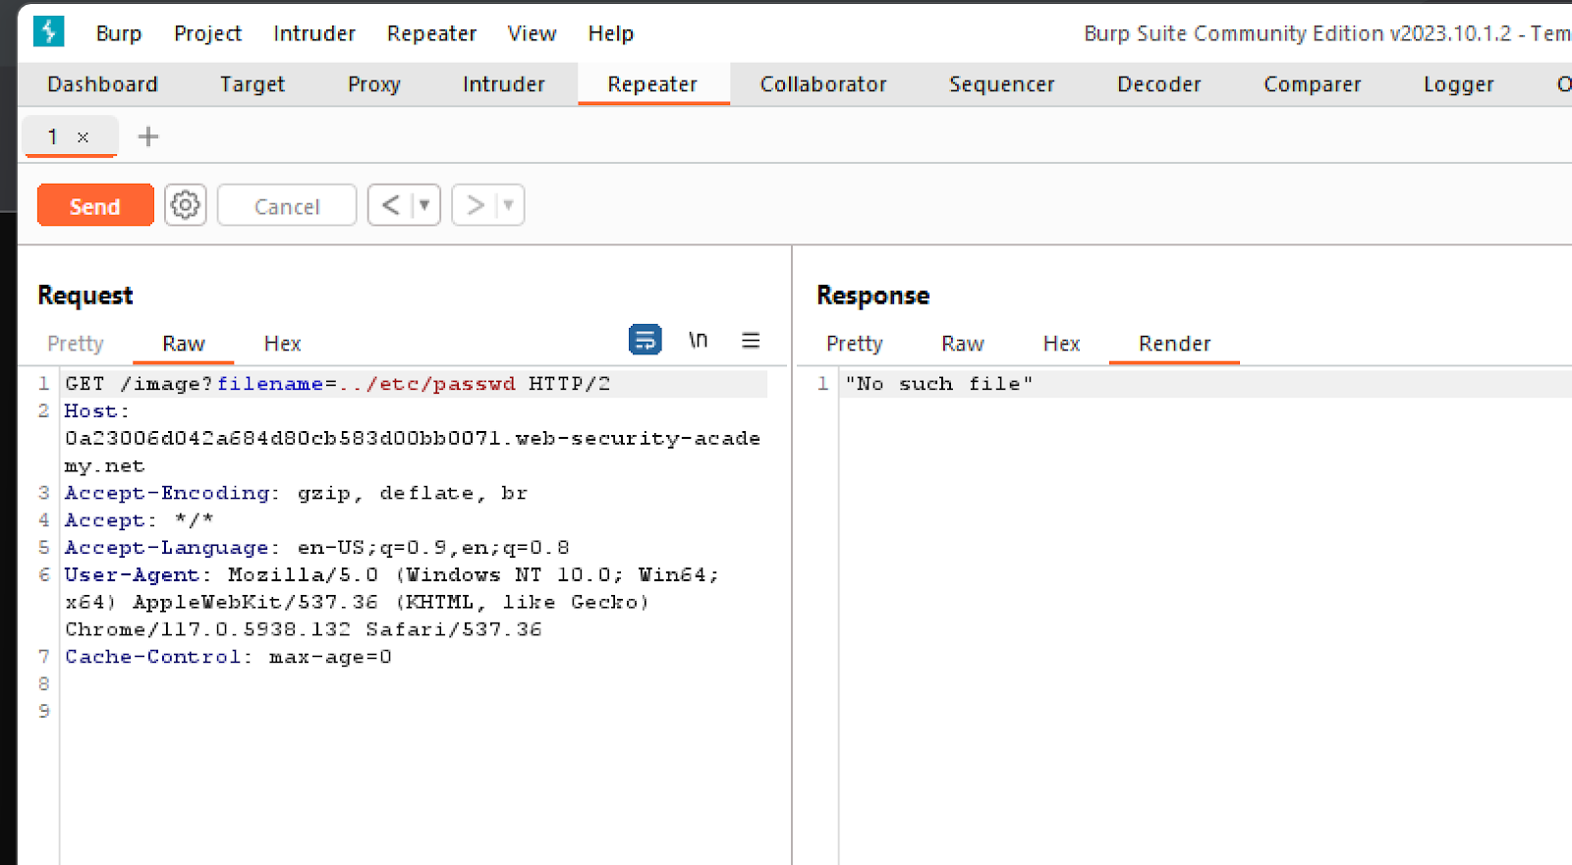Click the Send button

pos(95,205)
